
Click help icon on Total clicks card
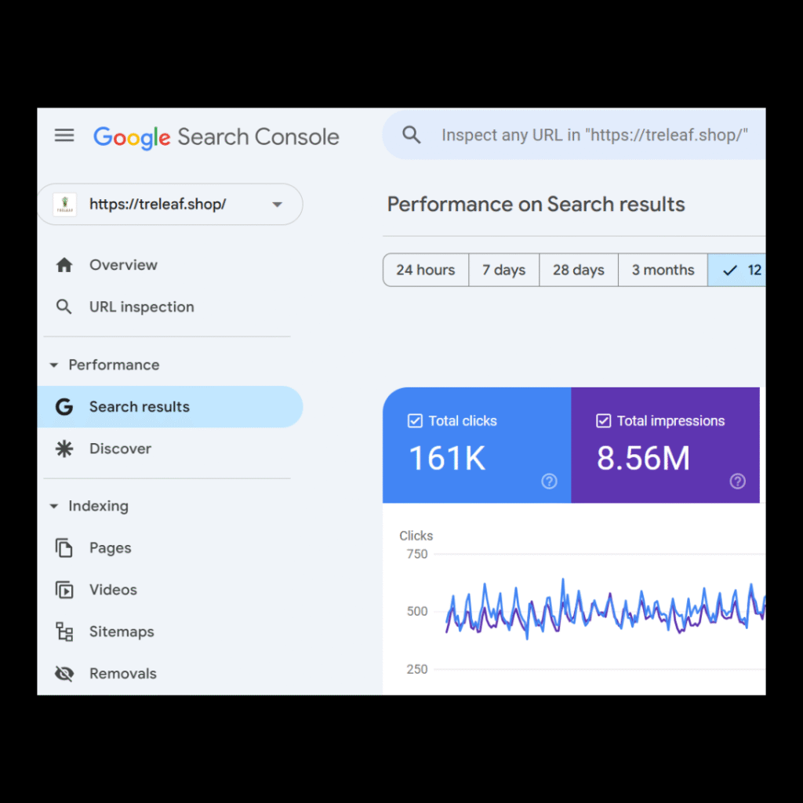point(549,481)
